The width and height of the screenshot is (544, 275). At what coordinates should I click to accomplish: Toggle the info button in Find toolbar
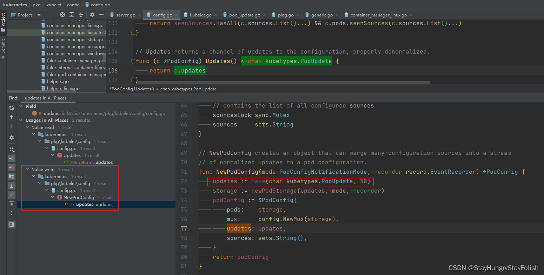(12, 186)
